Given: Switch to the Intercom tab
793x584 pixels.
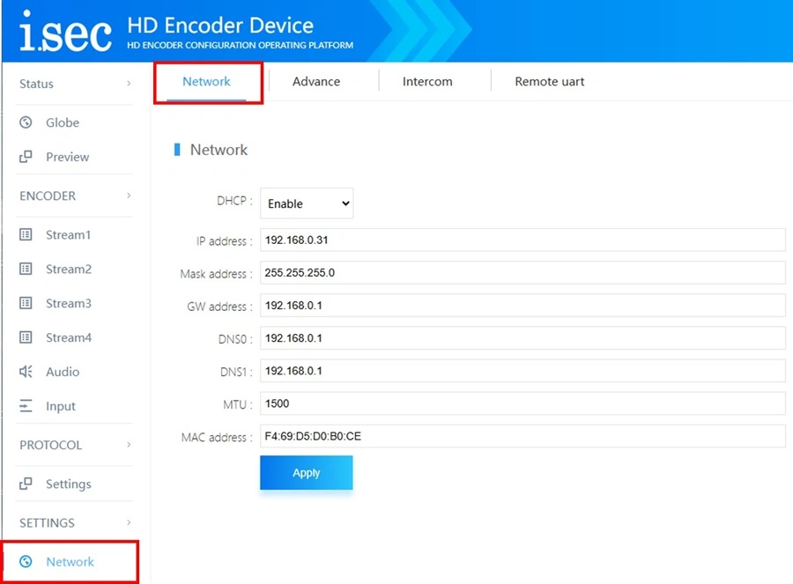Looking at the screenshot, I should point(427,81).
